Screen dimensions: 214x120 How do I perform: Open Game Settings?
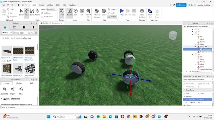[142, 13]
